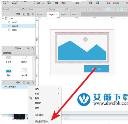Search pages using the magnifier icon
Screen dimensions: 128x124
(x=33, y=14)
